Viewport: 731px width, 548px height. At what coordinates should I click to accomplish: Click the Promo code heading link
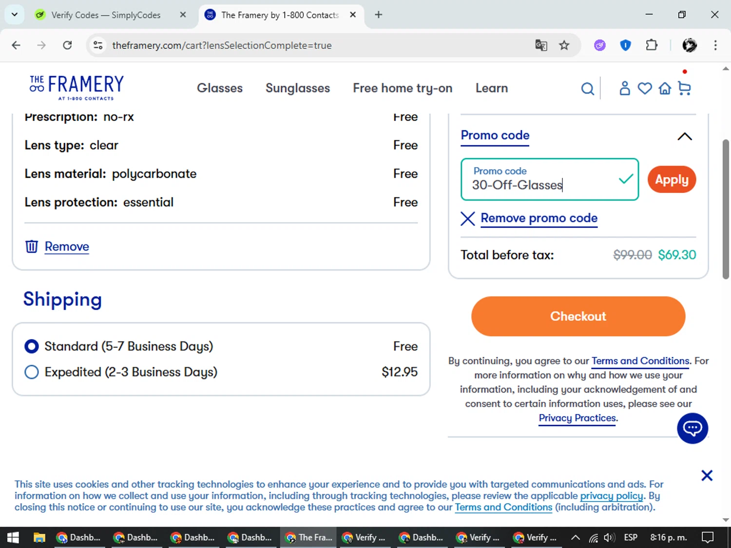coord(495,135)
